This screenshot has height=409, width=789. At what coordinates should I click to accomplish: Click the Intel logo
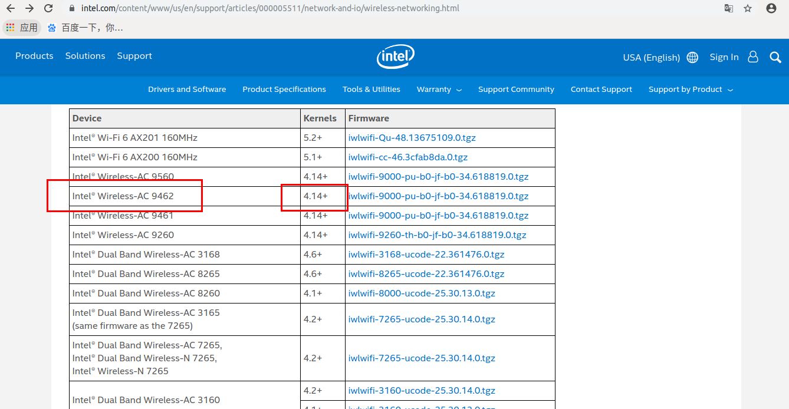click(x=395, y=57)
